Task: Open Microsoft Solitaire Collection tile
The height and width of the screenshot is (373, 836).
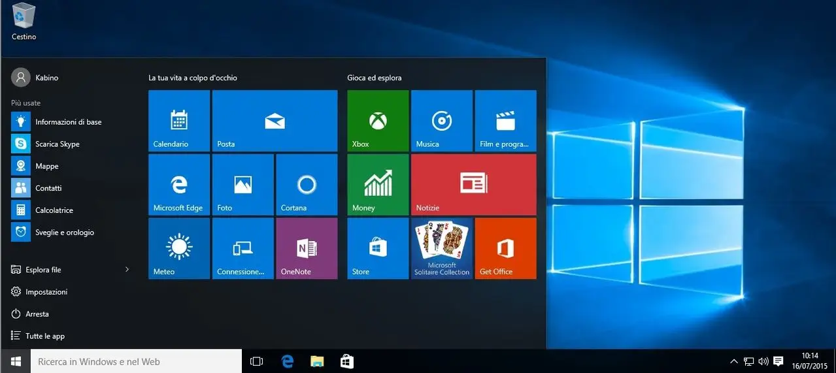Action: click(x=442, y=248)
